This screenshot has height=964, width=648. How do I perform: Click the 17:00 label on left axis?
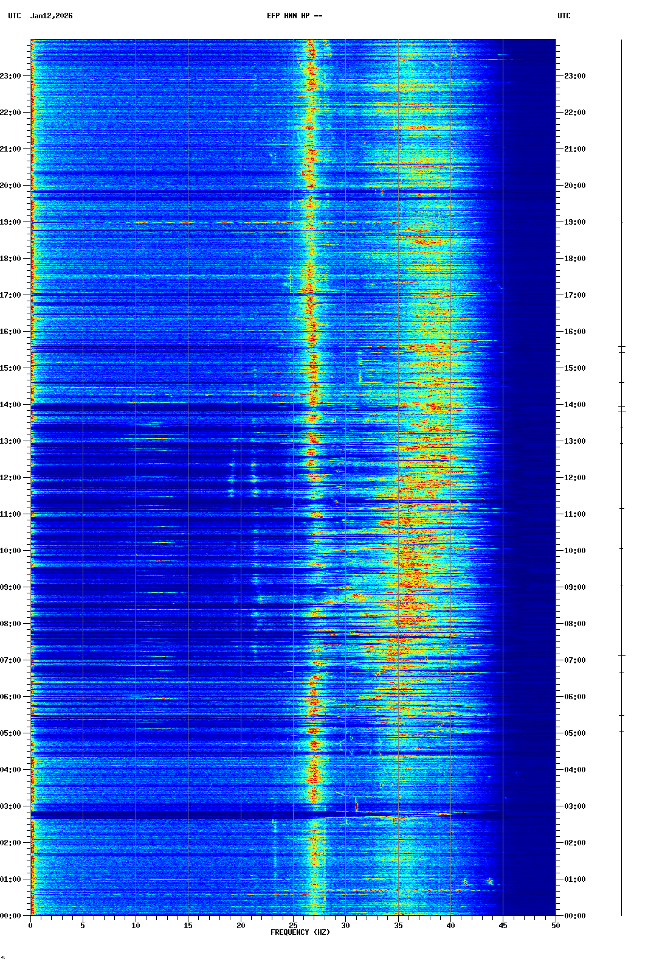[11, 295]
